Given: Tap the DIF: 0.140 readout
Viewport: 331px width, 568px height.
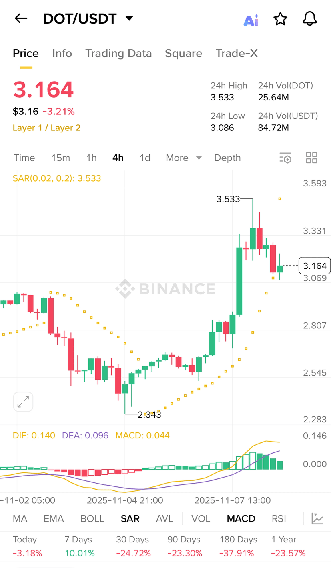Looking at the screenshot, I should click(34, 436).
